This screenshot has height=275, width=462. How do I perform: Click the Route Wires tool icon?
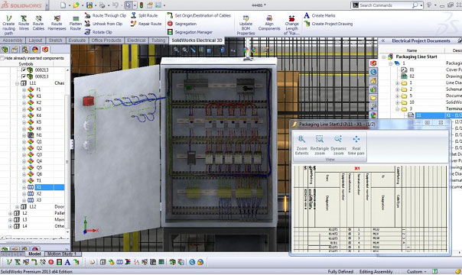click(x=24, y=18)
